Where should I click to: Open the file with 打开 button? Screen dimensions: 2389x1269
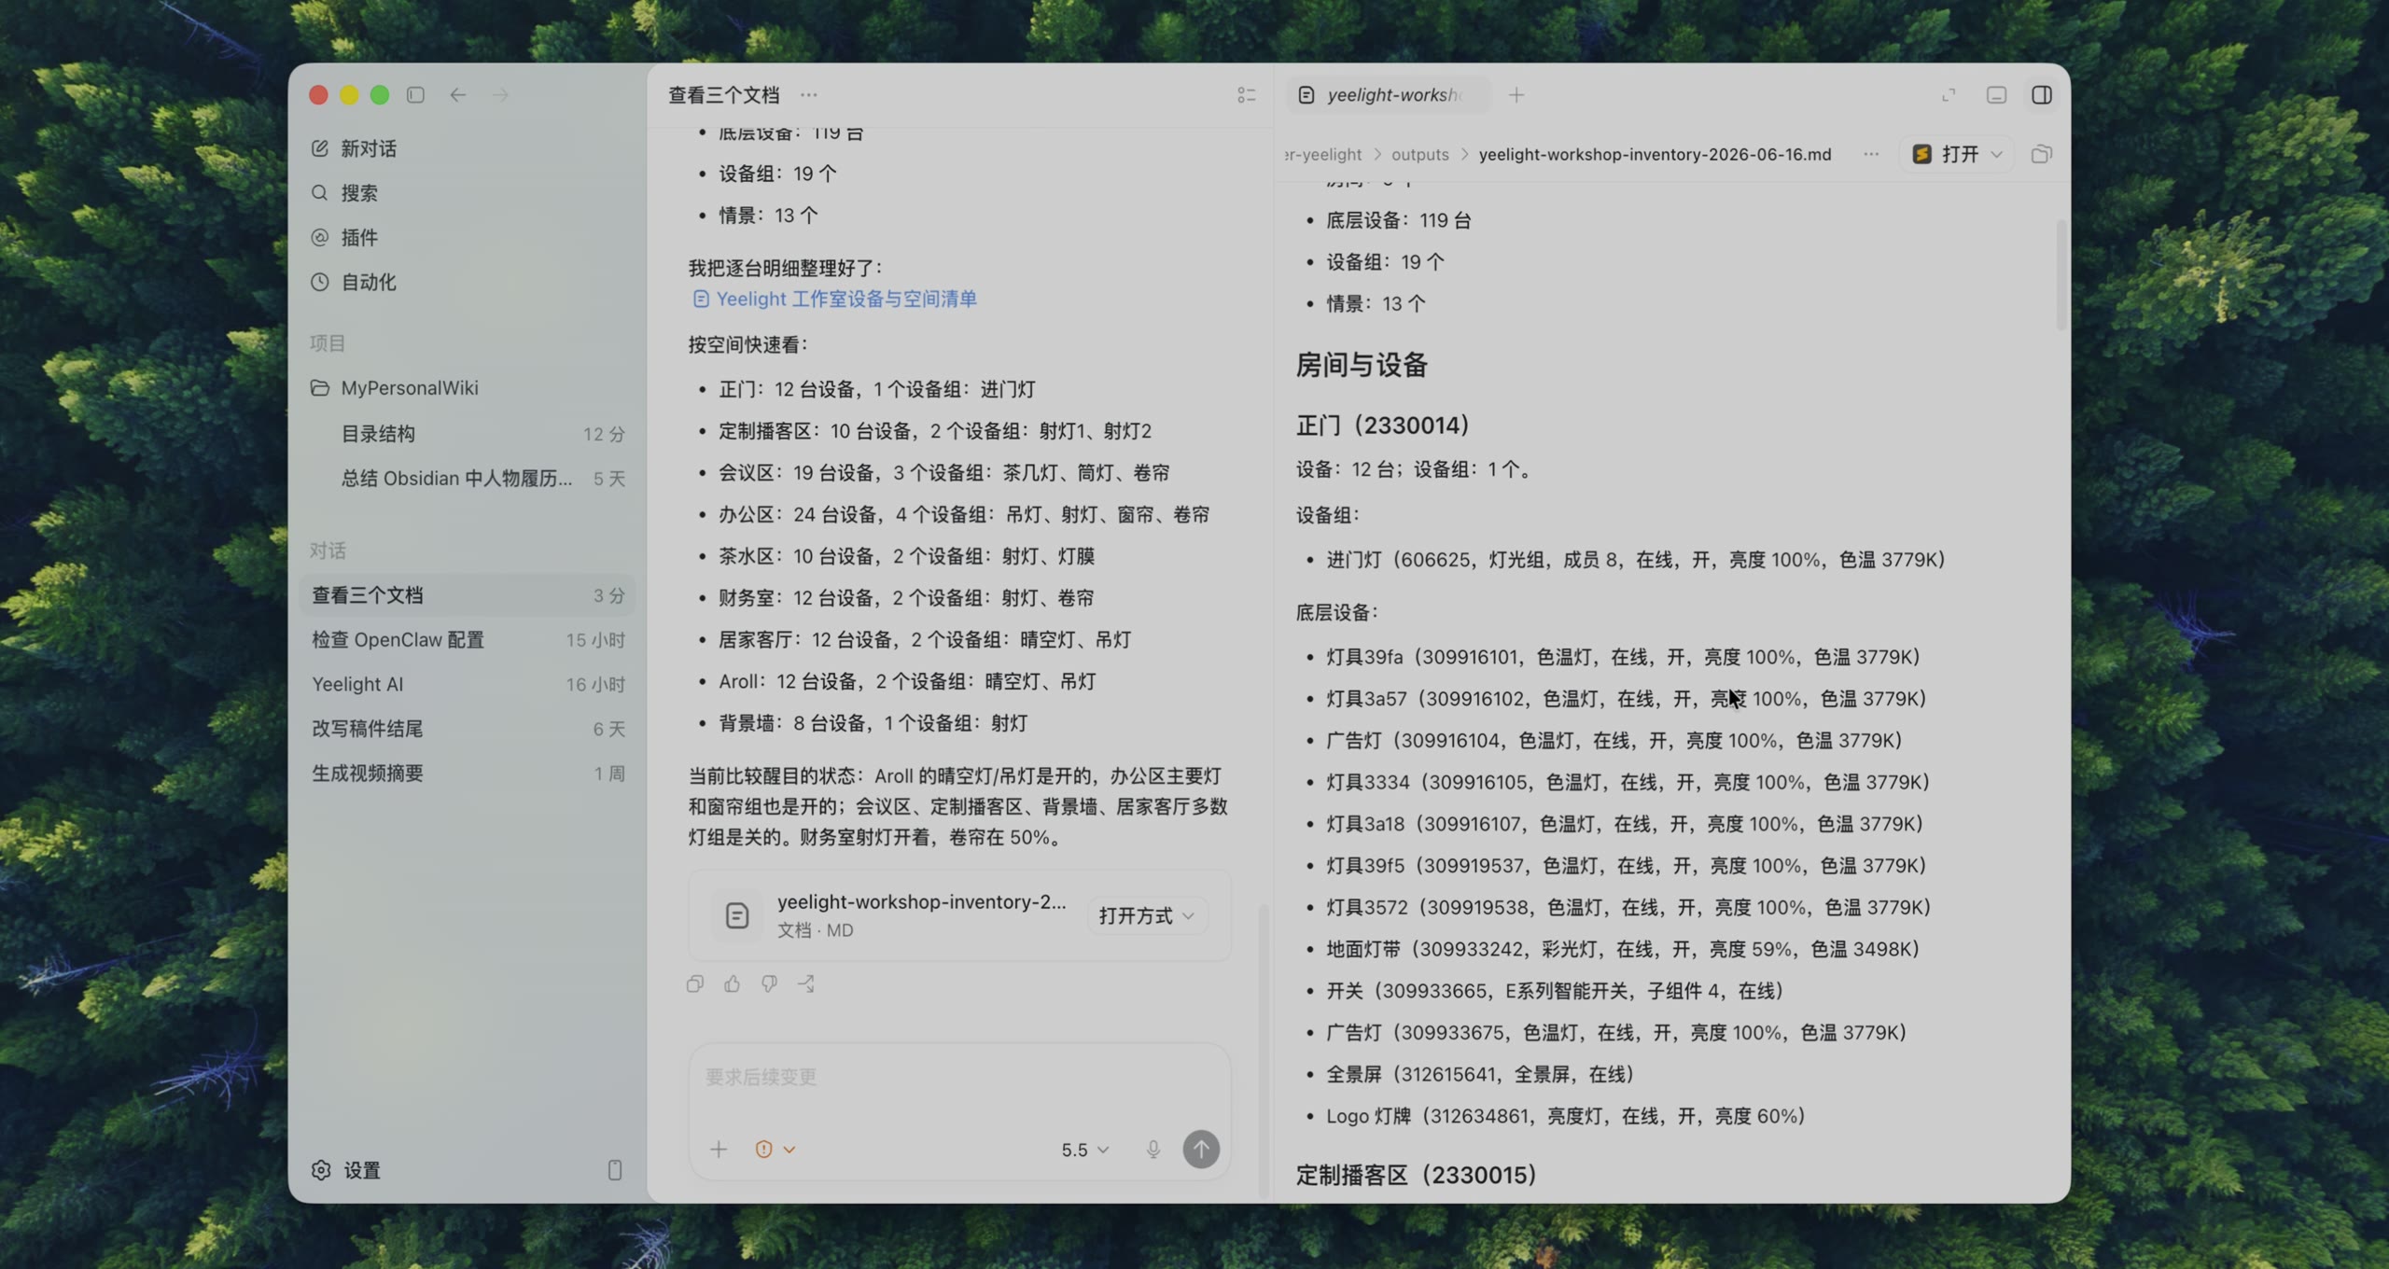tap(1948, 154)
